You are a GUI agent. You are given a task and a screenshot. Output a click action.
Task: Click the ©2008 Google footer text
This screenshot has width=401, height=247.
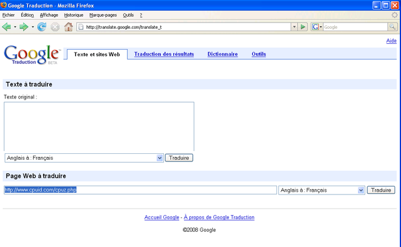(199, 230)
